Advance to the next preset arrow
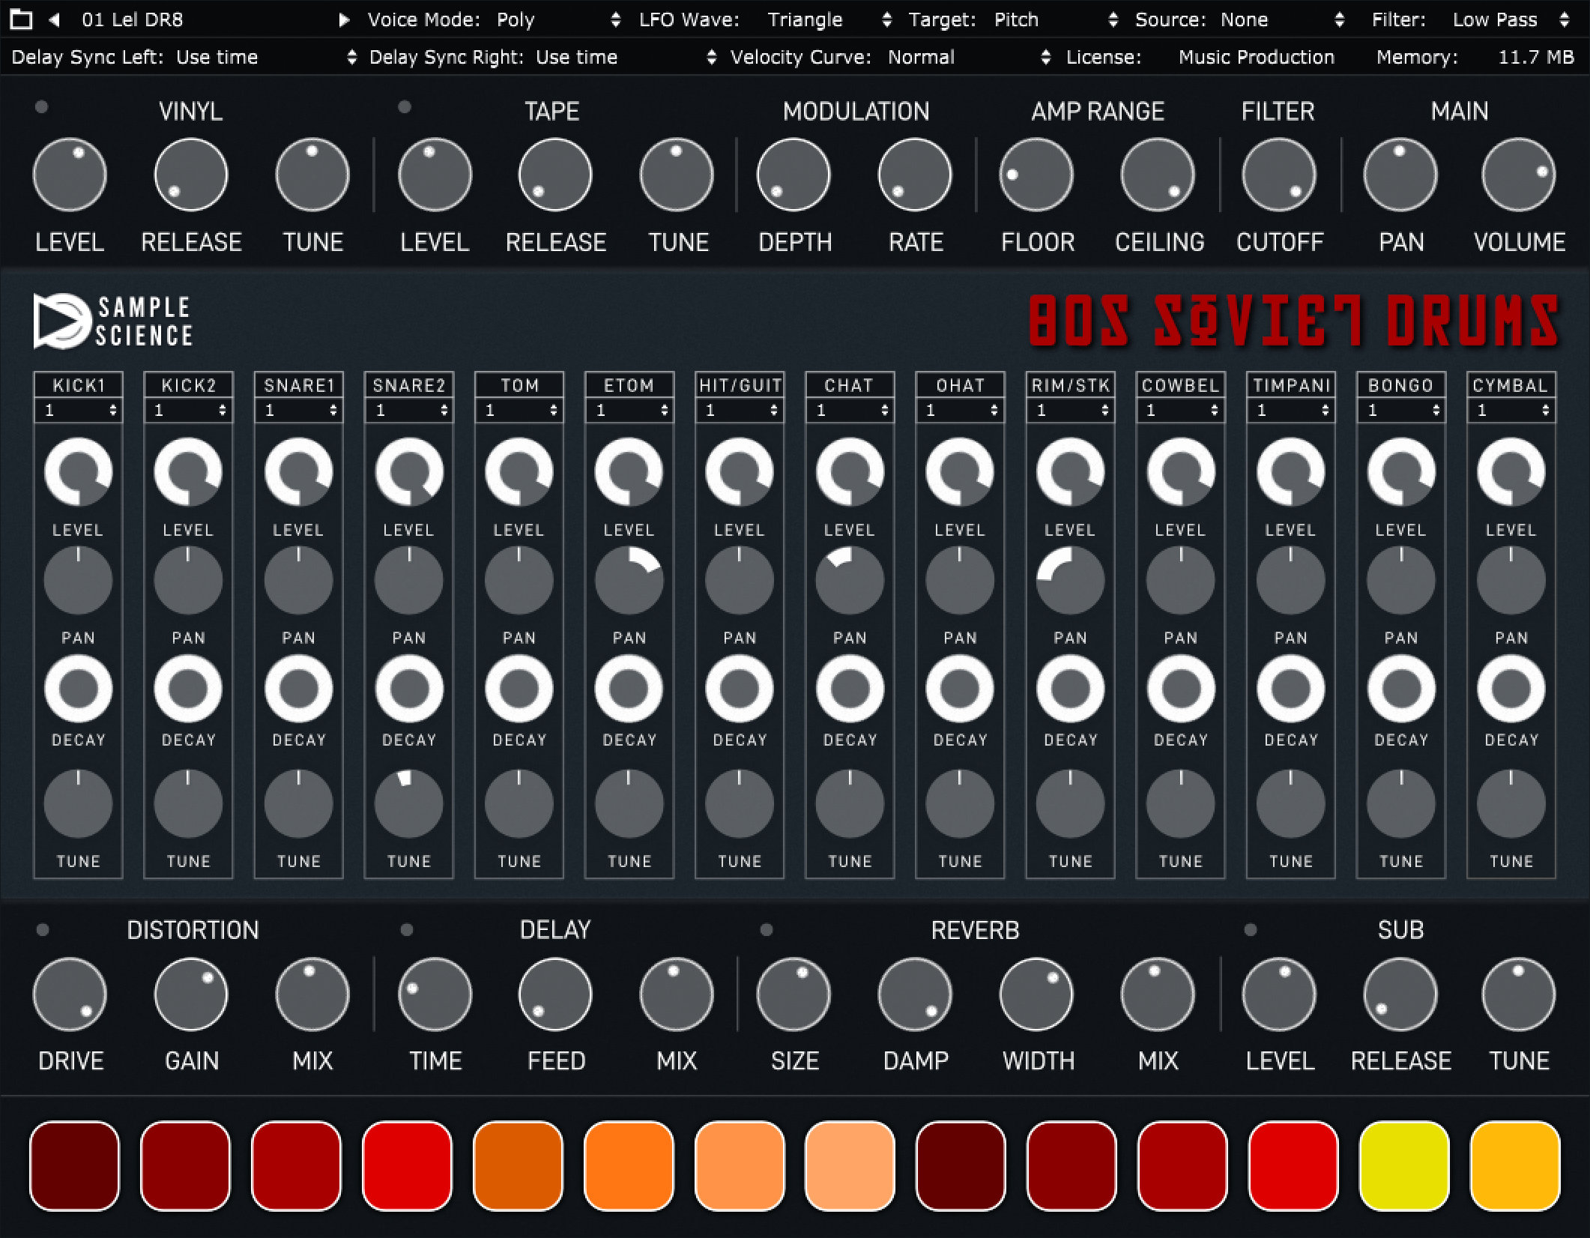 pos(343,19)
